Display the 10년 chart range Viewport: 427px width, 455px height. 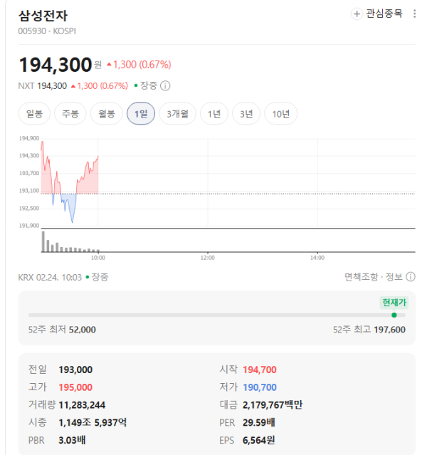click(x=280, y=113)
